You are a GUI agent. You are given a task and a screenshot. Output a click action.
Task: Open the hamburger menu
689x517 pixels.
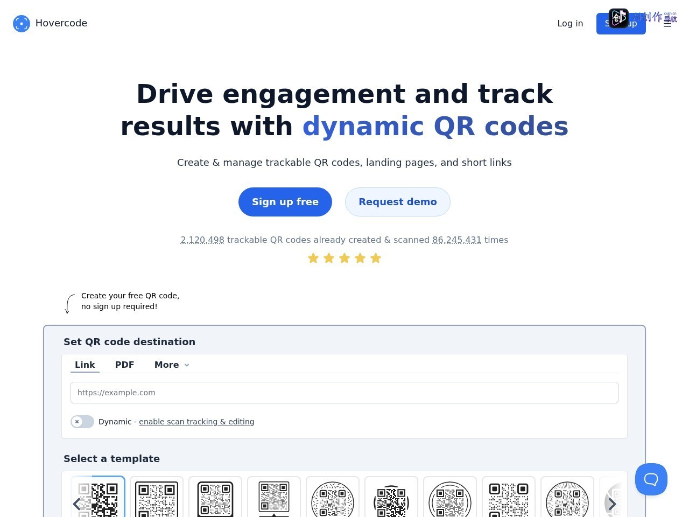tap(667, 24)
